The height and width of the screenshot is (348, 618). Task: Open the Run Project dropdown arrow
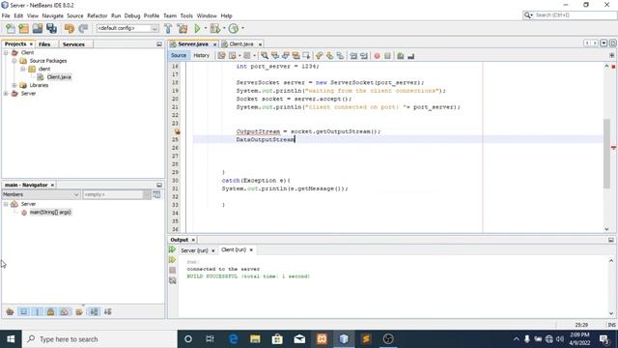(x=205, y=28)
